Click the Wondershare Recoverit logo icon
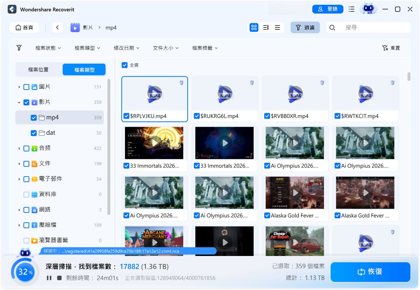 (12, 9)
